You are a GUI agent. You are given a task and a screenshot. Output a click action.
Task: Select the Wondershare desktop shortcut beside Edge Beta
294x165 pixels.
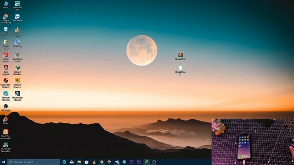click(x=17, y=96)
